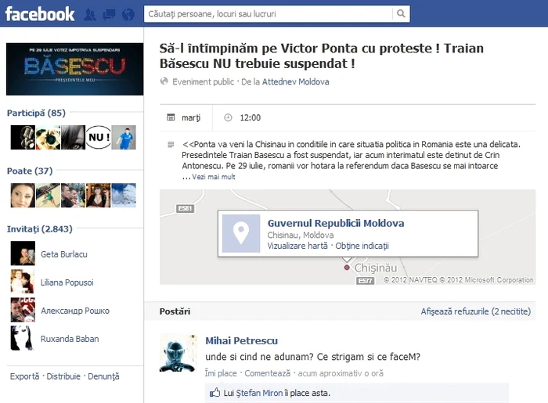Screen dimensions: 548x403
Task: Open dark-haired face avatar in Participă row
Action: coord(73,137)
